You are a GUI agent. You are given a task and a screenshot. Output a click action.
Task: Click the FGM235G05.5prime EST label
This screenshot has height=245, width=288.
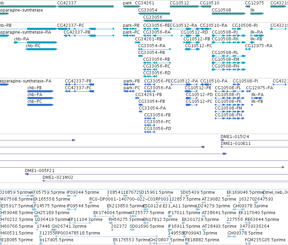click(x=265, y=240)
